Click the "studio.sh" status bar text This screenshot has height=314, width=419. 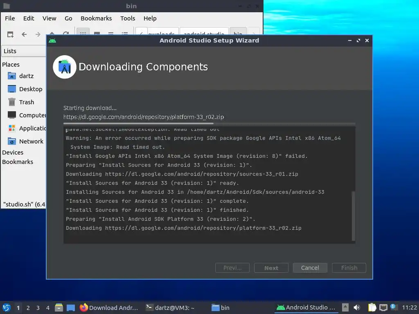[x=24, y=204]
